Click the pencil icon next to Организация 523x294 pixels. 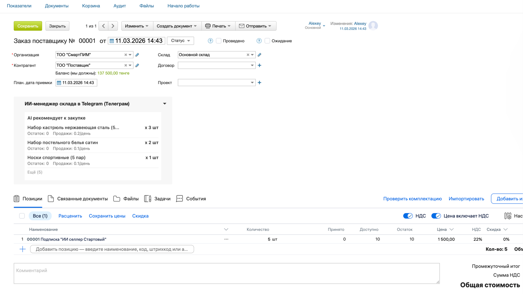137,55
